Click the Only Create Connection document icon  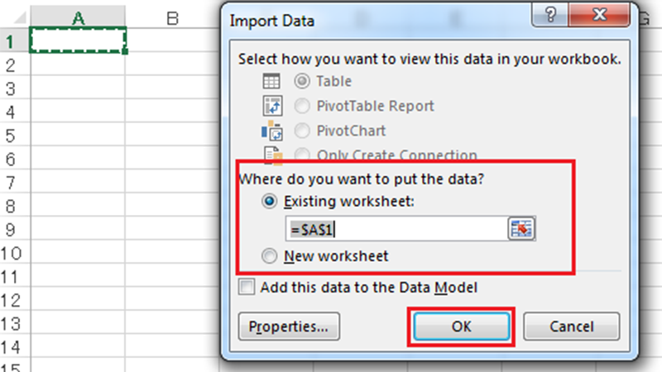(273, 155)
